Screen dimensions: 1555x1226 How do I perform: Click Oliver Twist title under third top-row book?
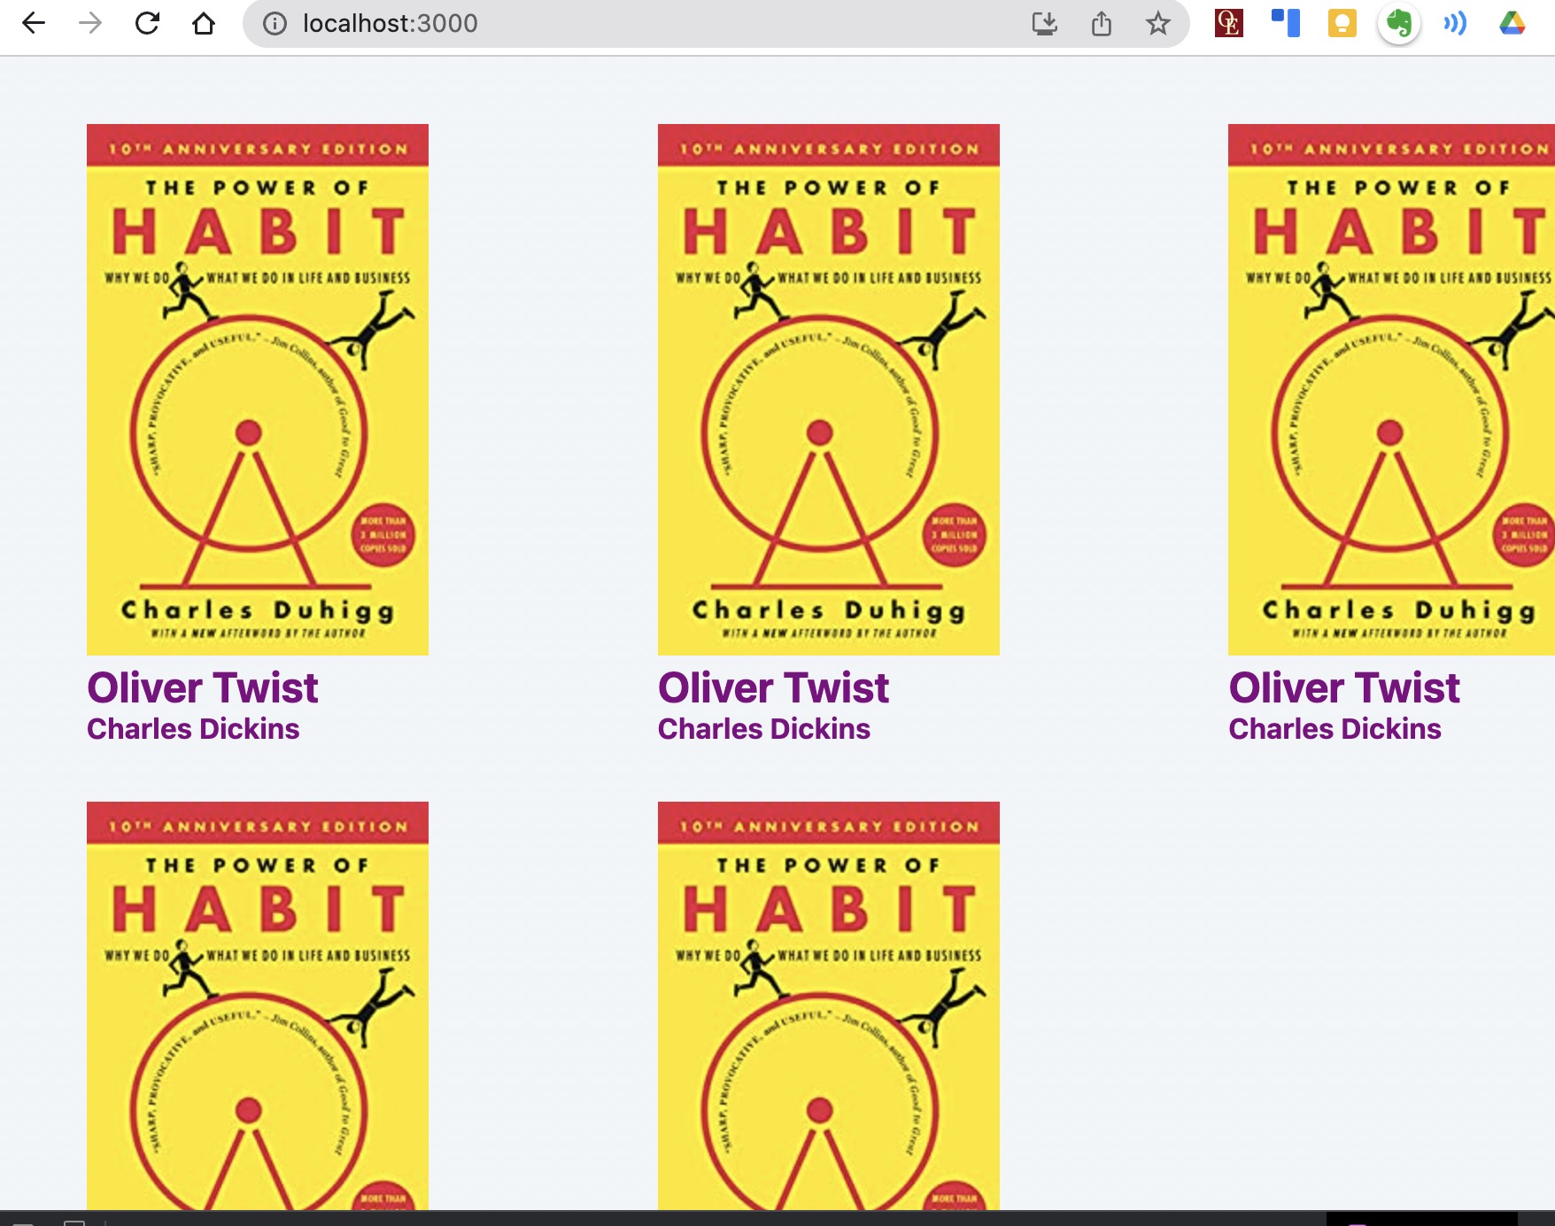coord(1344,688)
